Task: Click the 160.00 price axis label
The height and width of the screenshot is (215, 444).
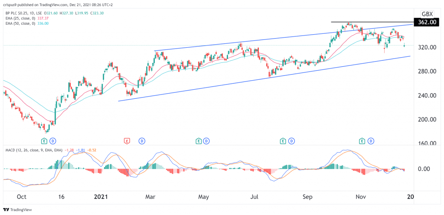Action: 427,143
